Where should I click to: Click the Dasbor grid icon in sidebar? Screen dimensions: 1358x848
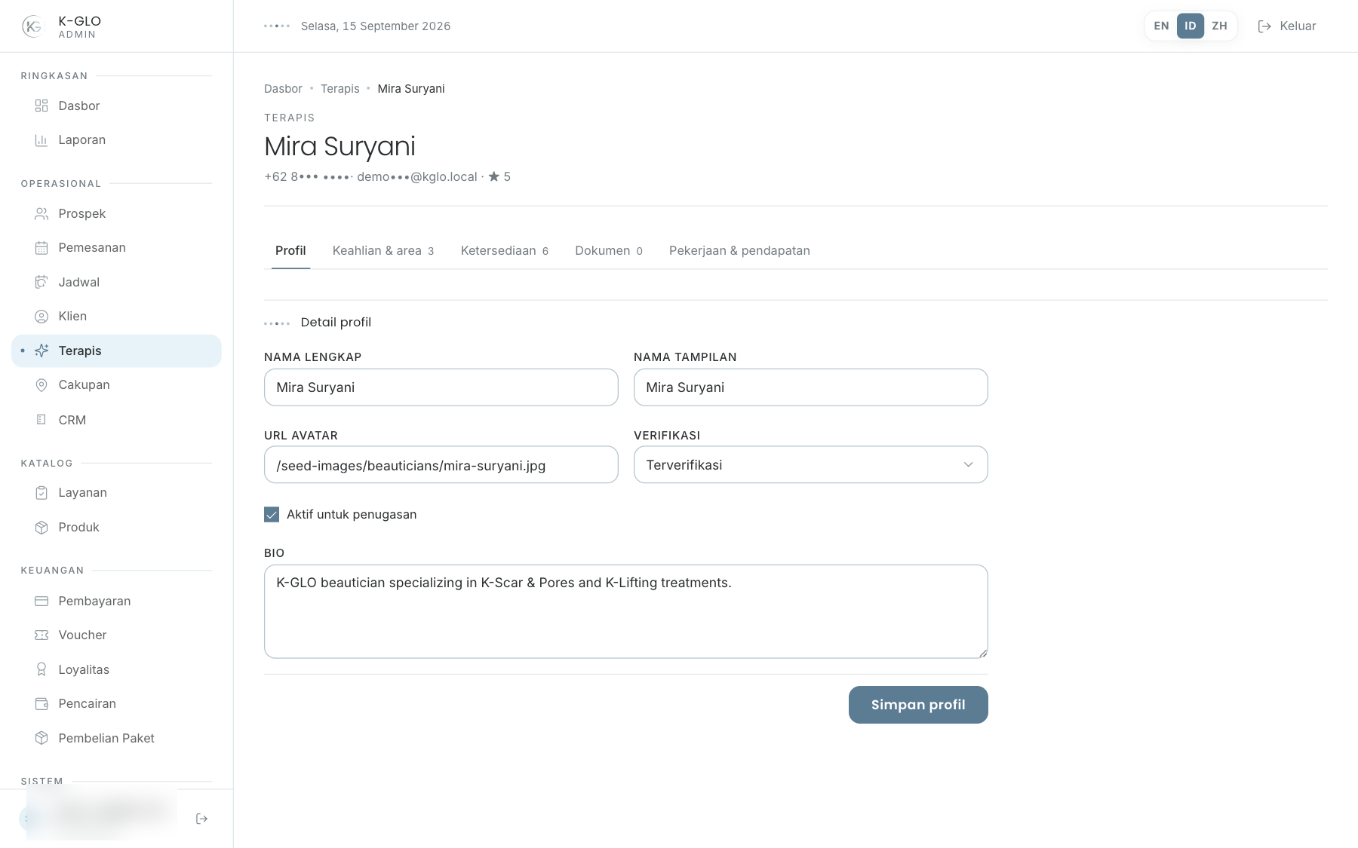tap(41, 106)
